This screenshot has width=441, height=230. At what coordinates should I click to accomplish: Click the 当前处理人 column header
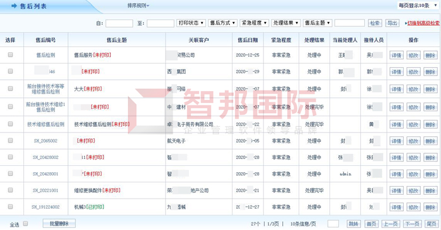click(345, 40)
